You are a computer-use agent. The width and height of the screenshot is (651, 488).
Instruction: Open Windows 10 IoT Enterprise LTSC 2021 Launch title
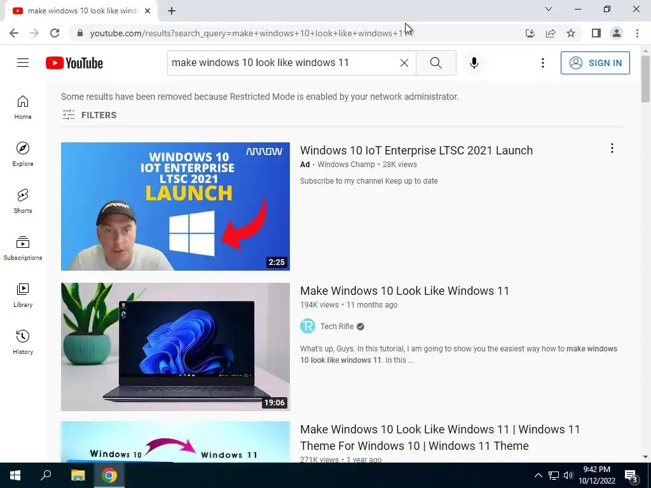click(x=416, y=150)
